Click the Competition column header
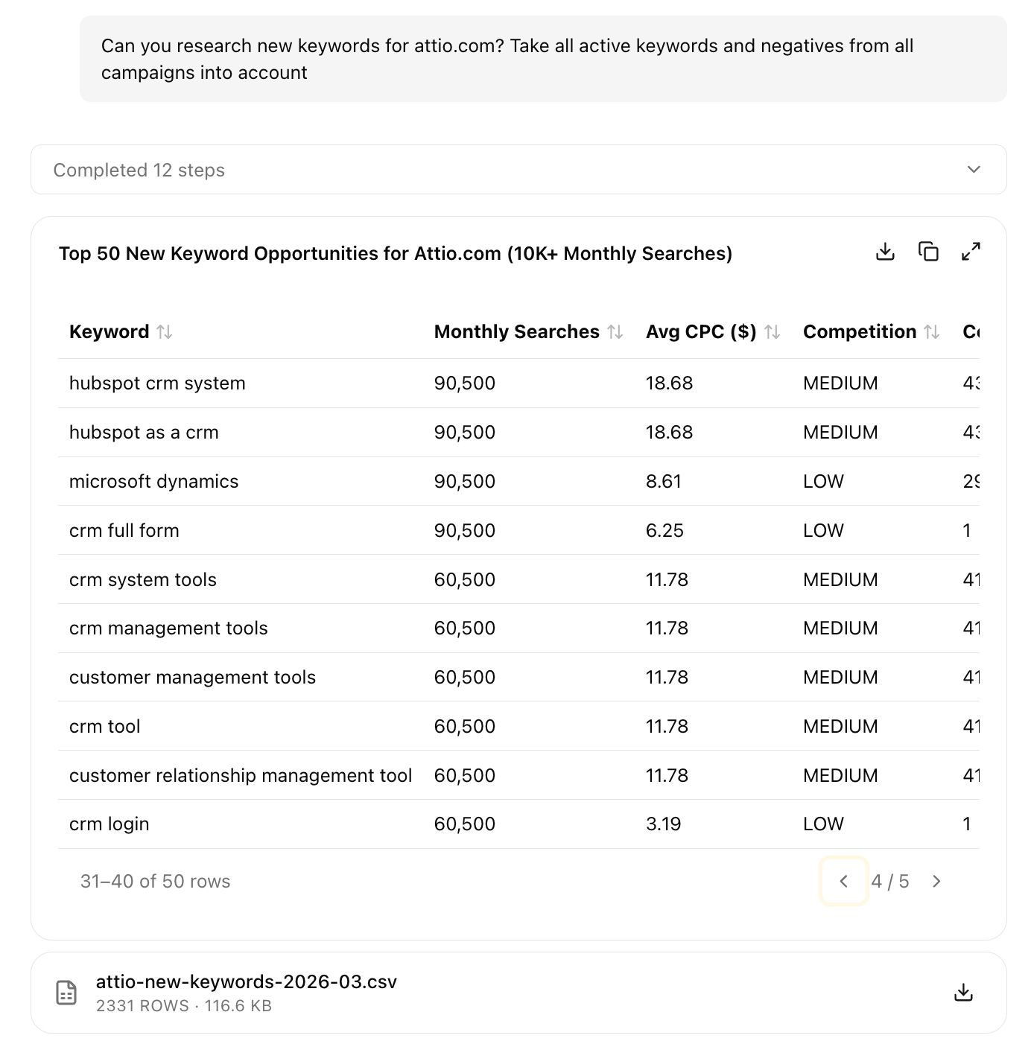The height and width of the screenshot is (1044, 1031). 859,332
